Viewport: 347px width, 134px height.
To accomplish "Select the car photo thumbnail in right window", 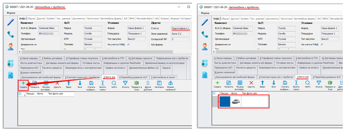I will point(236,101).
